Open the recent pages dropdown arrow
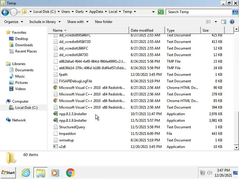 [19, 12]
